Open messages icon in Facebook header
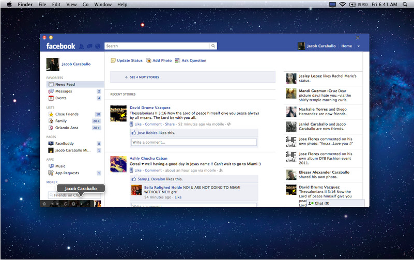 point(89,46)
